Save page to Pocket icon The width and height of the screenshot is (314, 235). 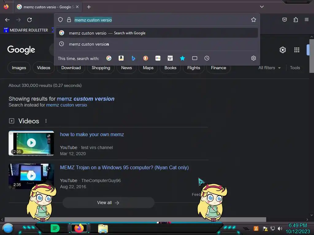(284, 20)
